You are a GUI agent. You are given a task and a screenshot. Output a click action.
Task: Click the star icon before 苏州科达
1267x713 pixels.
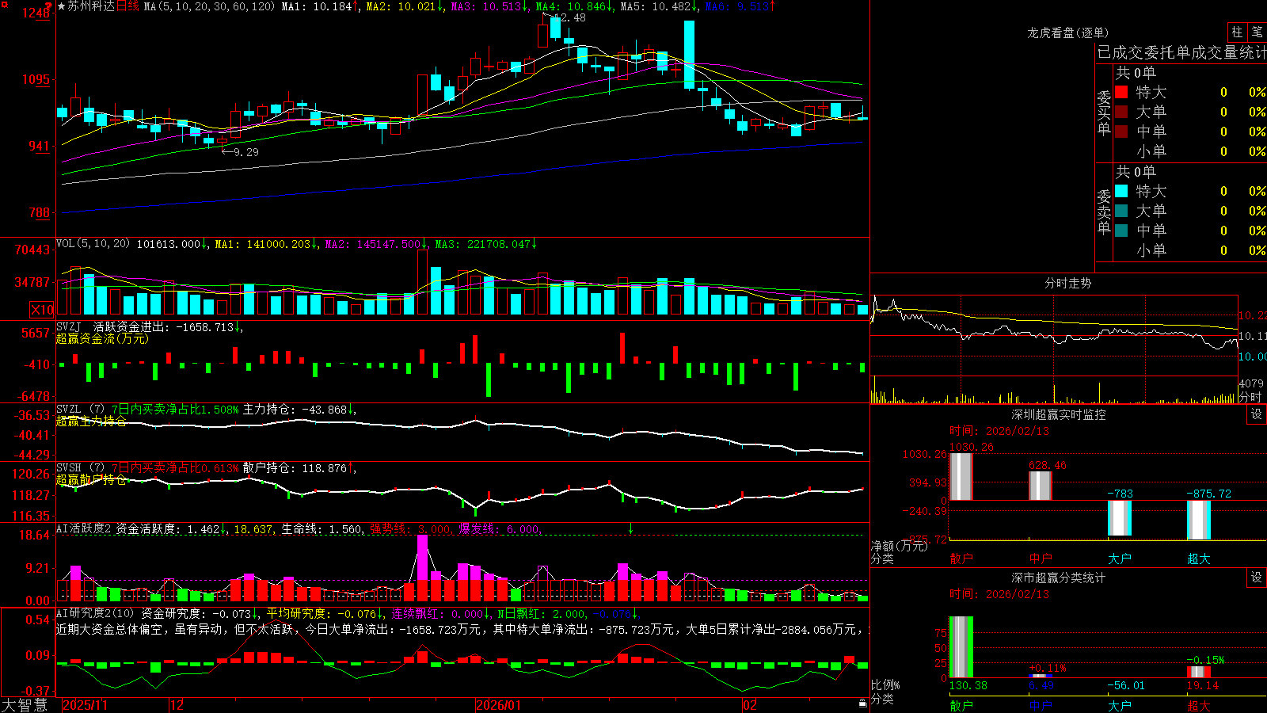point(62,6)
